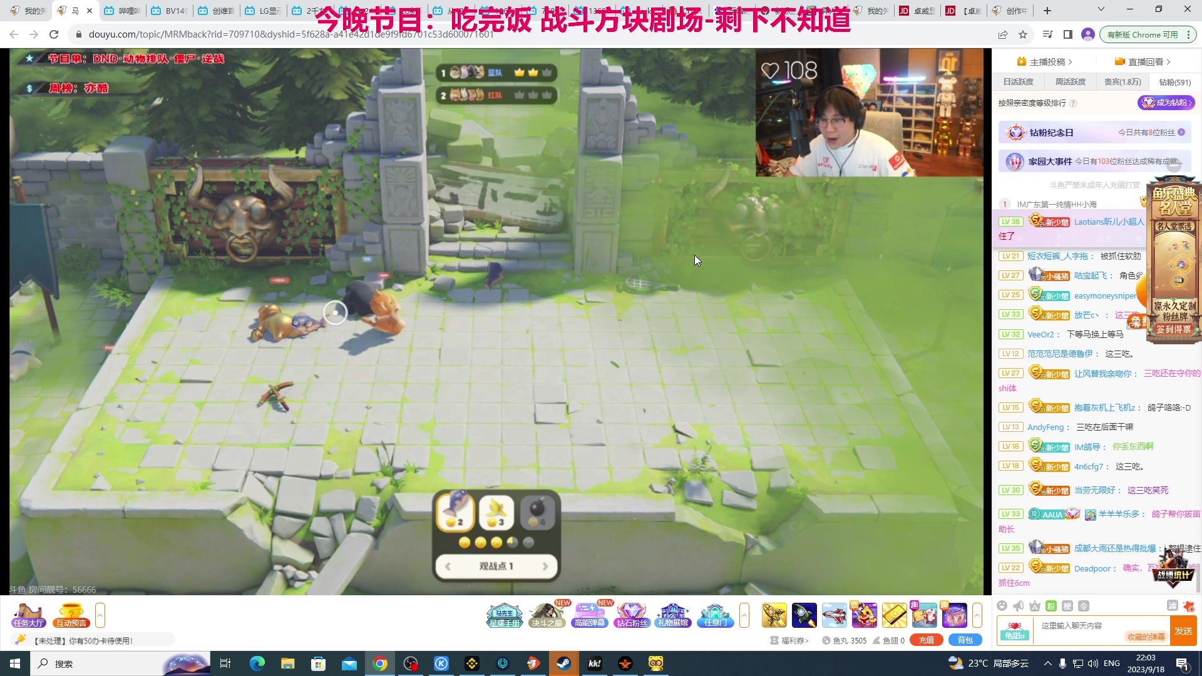1202x676 pixels.
Task: Click the 充值 recharge button
Action: pyautogui.click(x=926, y=640)
